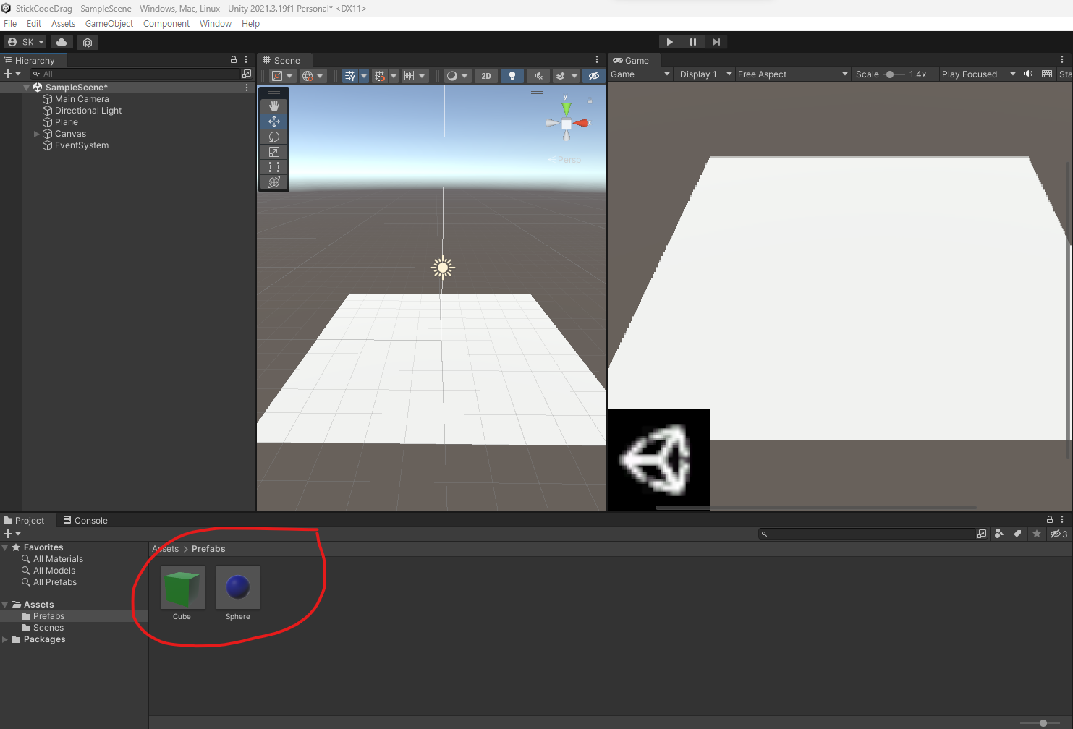Select the Move tool in Scene
Screen dimensions: 1073x729
(x=273, y=121)
